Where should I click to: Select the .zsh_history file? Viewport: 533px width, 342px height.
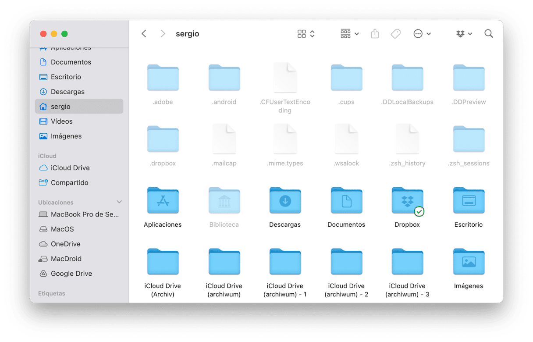point(407,139)
